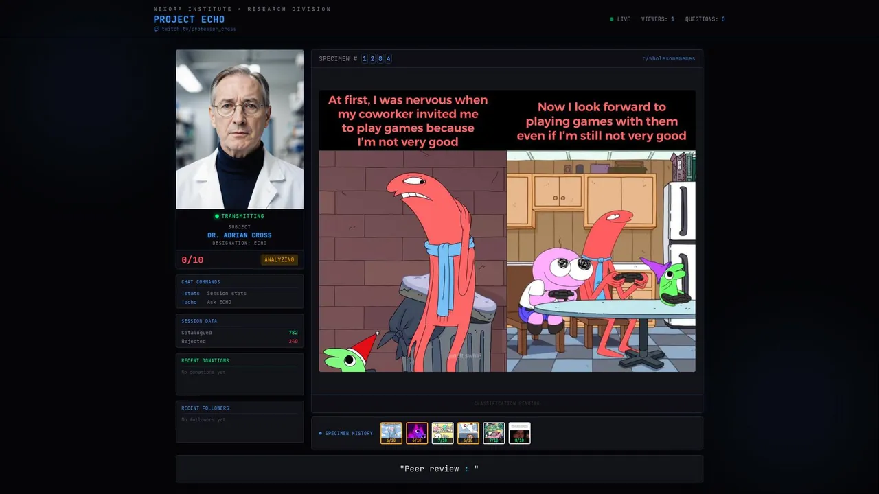Open the third history thumbnail rated 7/10
879x494 pixels.
(x=443, y=433)
